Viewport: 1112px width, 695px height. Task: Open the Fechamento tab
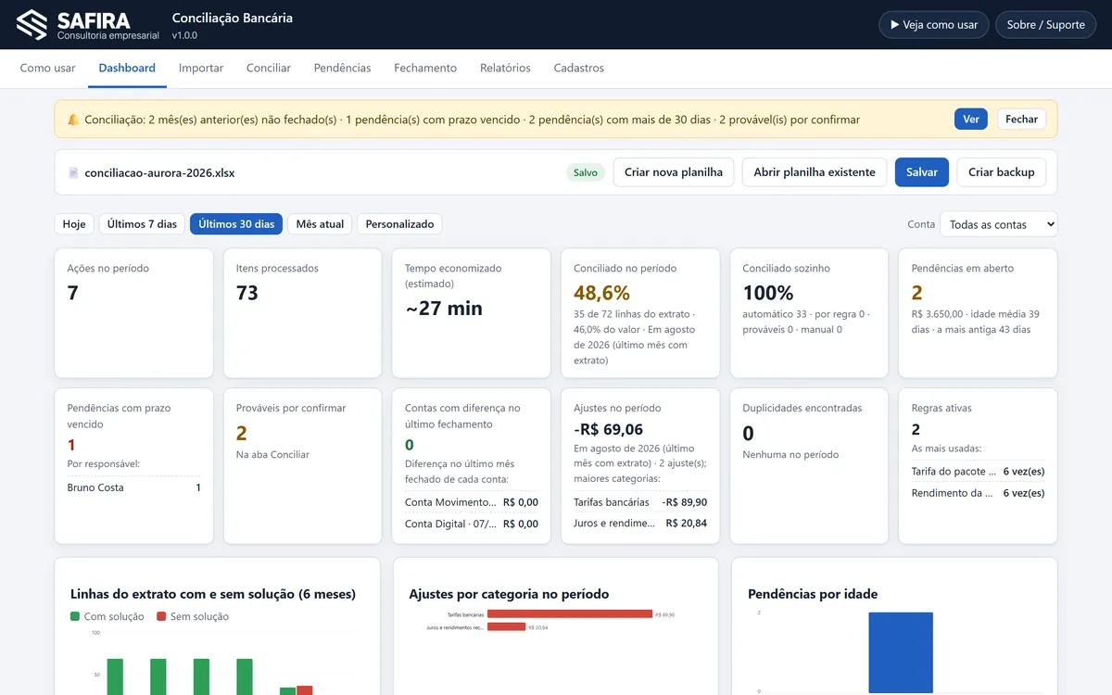[425, 68]
